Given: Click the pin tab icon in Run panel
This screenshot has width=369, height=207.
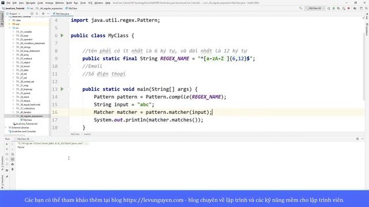Looking at the screenshot, I should point(7,177).
